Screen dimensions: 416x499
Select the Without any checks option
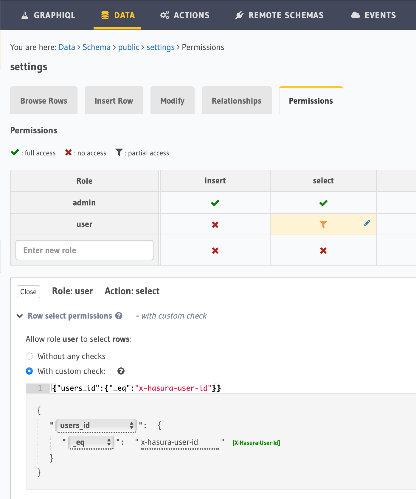click(x=29, y=356)
